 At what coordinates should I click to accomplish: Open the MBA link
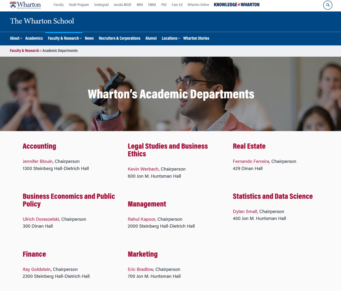(140, 5)
